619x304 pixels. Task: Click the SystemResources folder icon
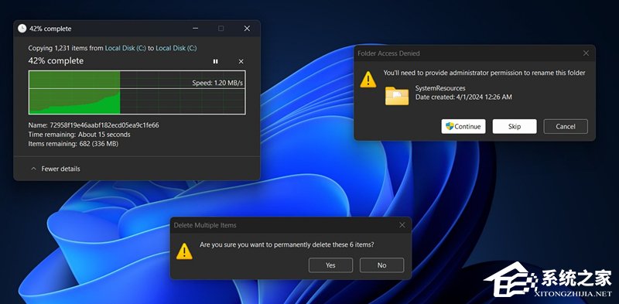[397, 96]
